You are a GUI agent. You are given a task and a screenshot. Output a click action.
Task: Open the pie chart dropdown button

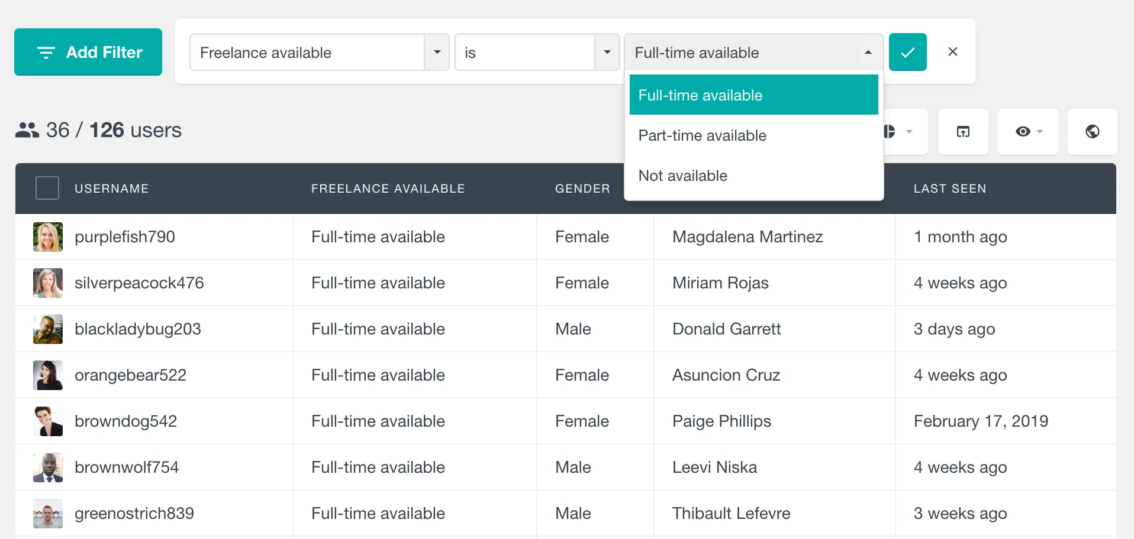906,132
